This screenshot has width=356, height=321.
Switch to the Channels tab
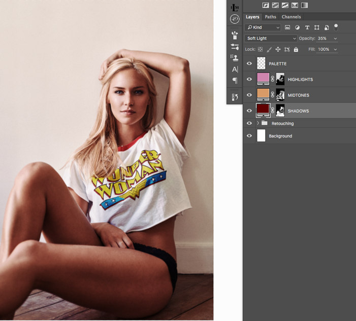(291, 17)
